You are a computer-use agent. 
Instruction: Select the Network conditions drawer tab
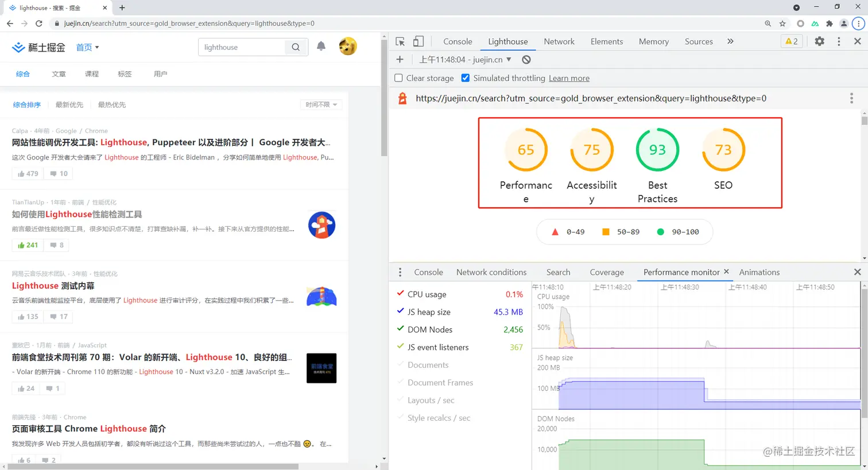(491, 272)
